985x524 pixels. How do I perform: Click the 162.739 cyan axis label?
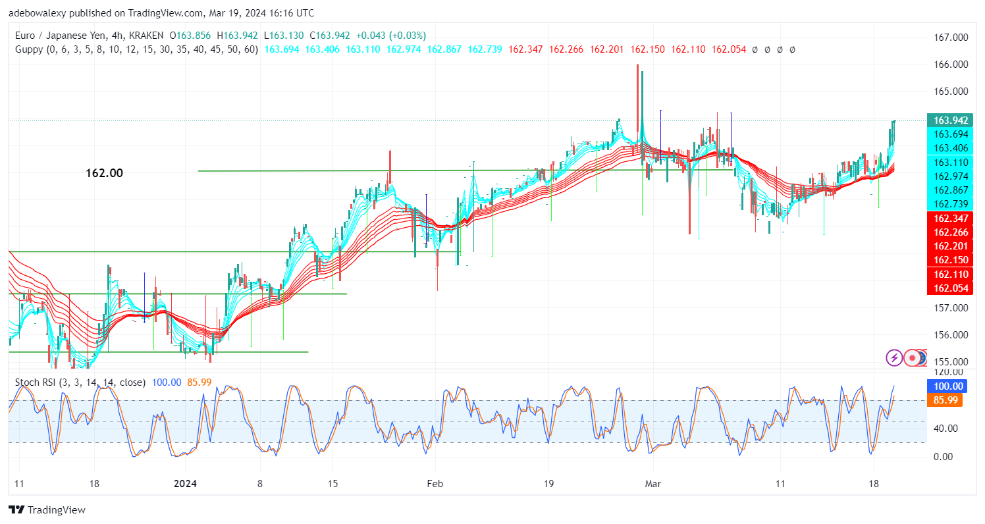coord(949,203)
